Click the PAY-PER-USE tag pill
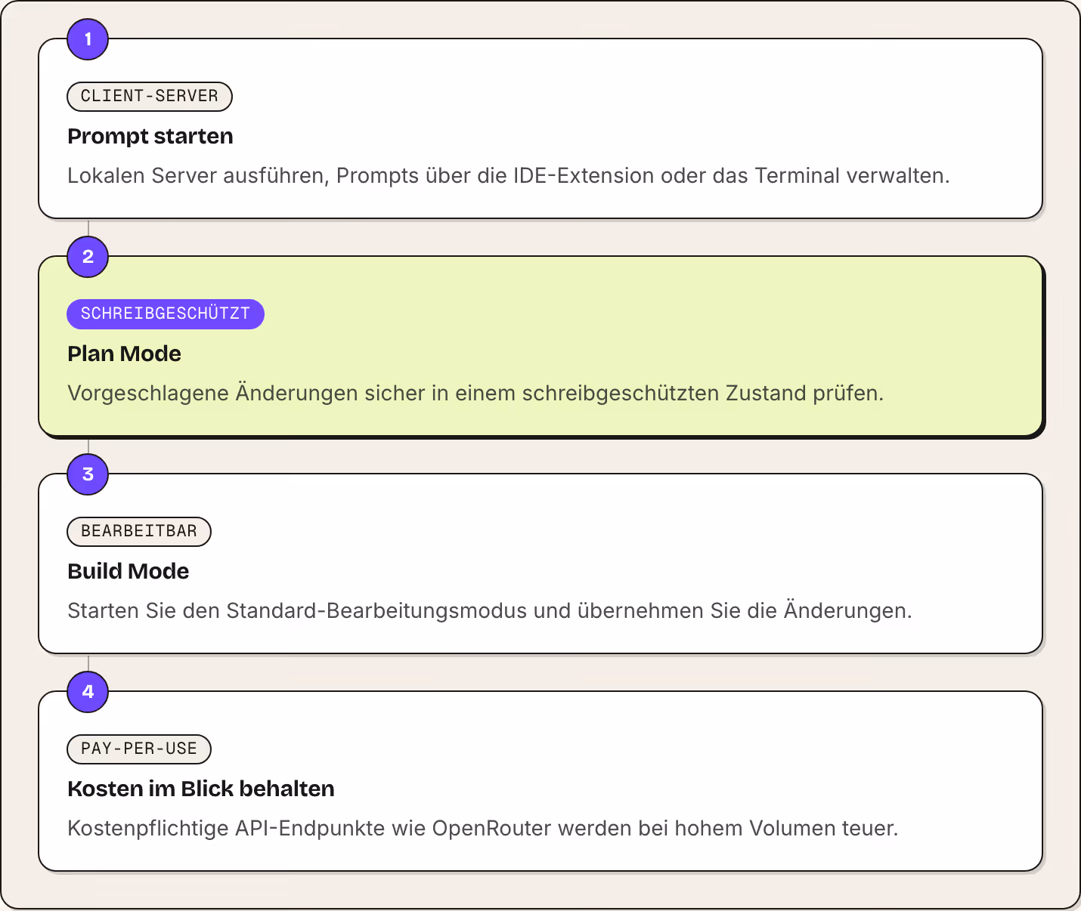 coord(139,749)
